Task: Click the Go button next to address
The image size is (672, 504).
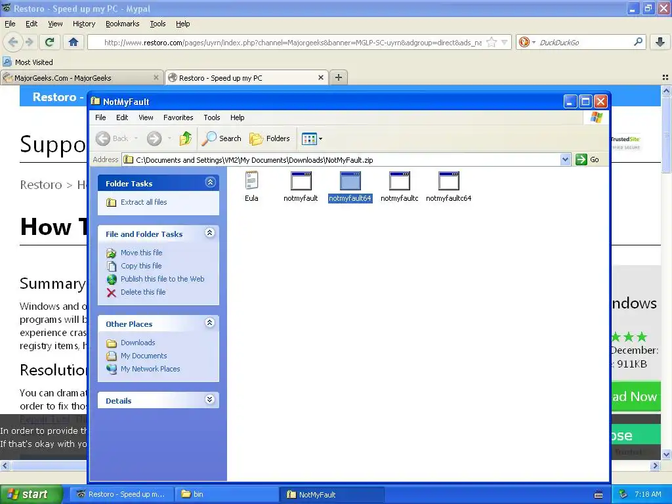Action: click(587, 159)
